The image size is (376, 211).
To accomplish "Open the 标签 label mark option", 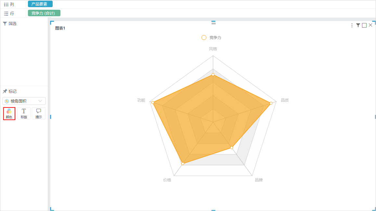I will point(24,114).
